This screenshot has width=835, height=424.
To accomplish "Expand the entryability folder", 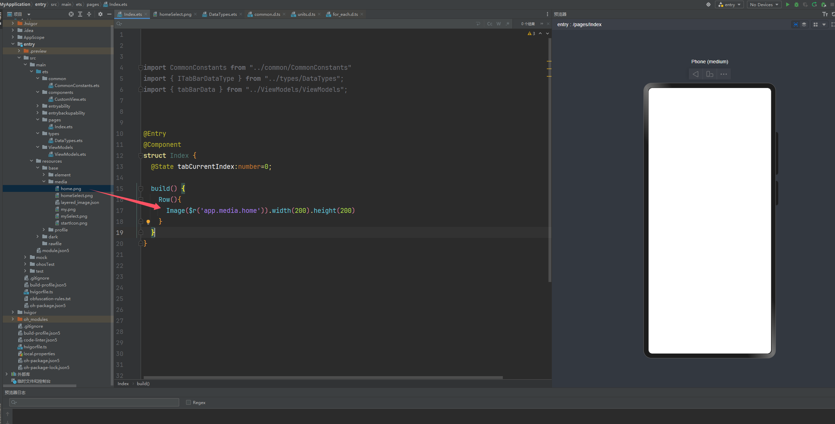I will (x=37, y=106).
